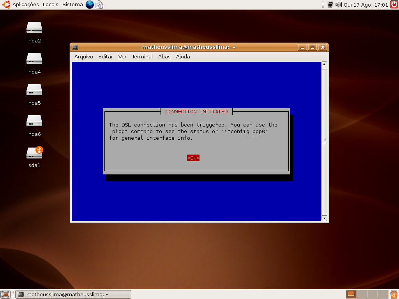Switch to the second workspace
Viewport: 399px width, 299px height.
(x=362, y=294)
